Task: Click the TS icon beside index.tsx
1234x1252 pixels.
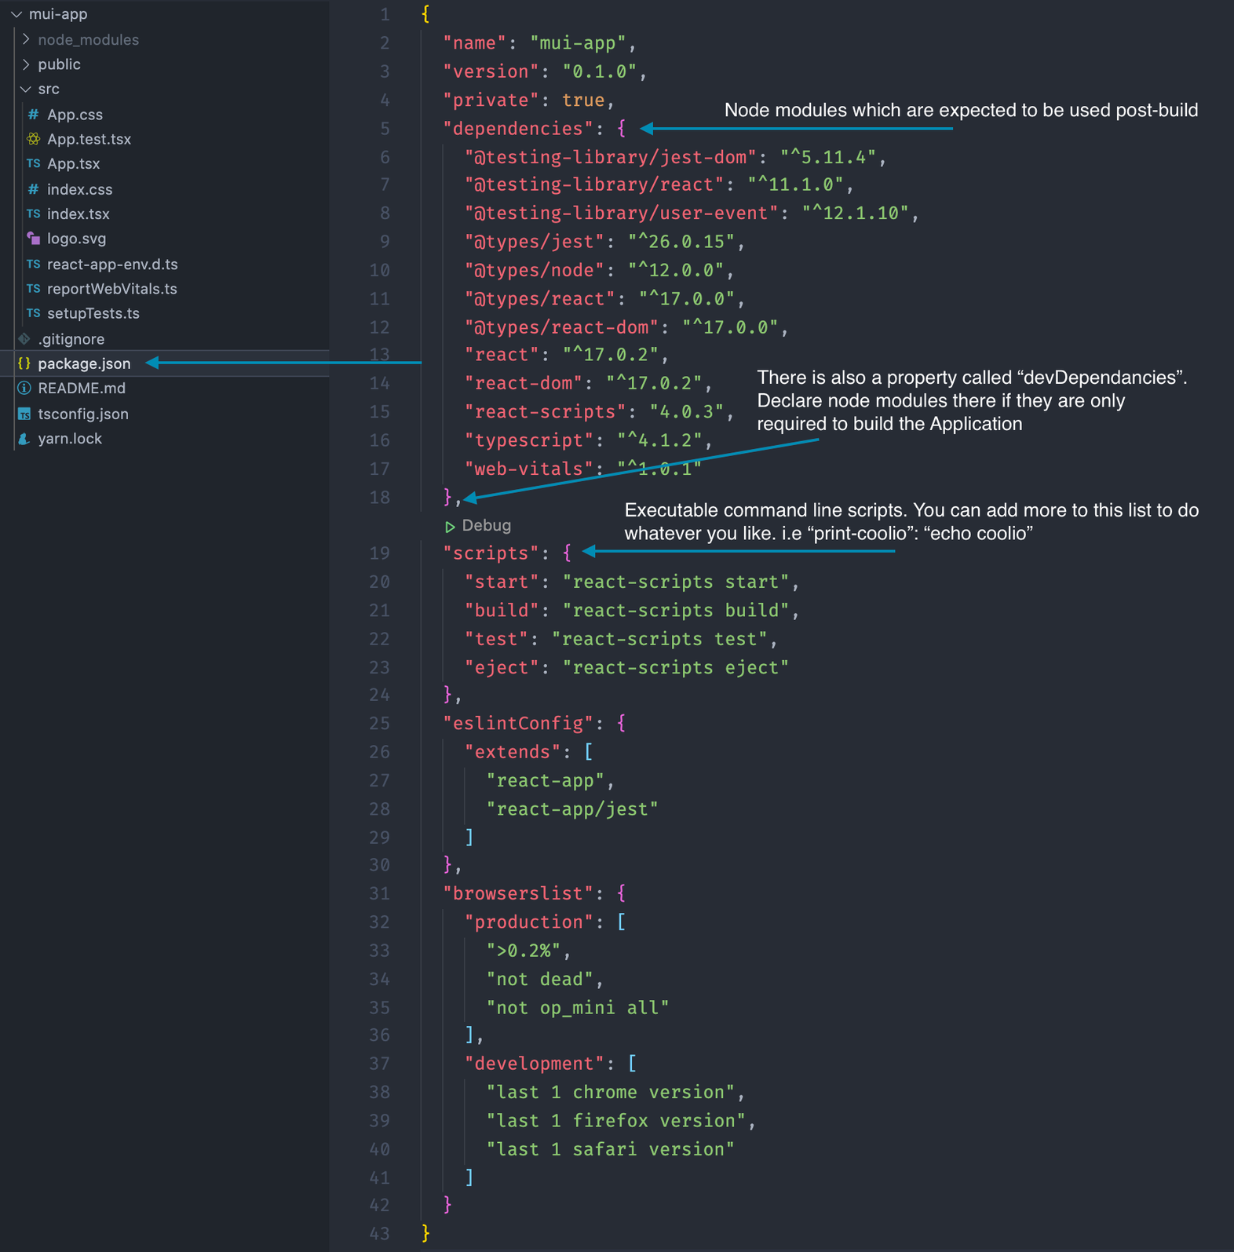Action: tap(33, 214)
